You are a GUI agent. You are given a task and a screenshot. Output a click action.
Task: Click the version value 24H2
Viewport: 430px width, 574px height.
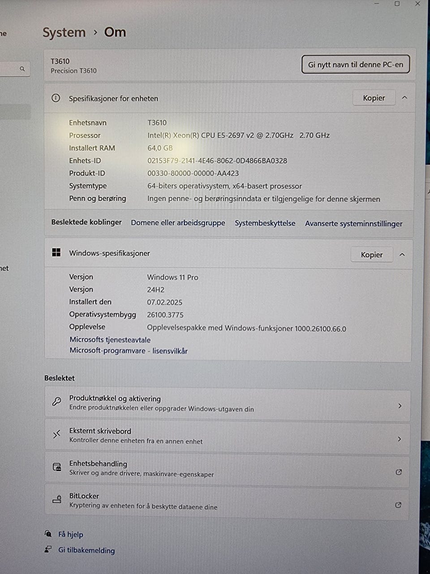pos(156,290)
